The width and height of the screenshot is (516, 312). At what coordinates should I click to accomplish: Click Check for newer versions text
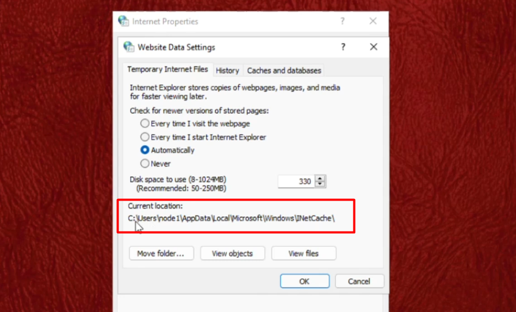point(199,111)
